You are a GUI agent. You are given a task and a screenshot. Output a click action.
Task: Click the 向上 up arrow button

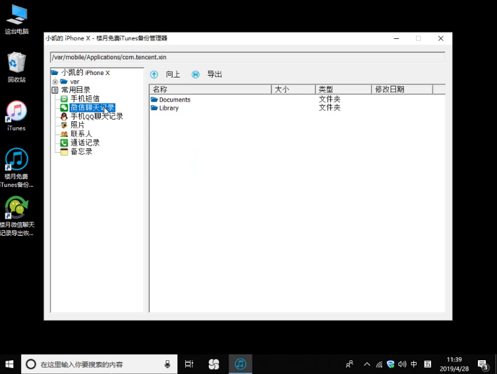coord(165,74)
